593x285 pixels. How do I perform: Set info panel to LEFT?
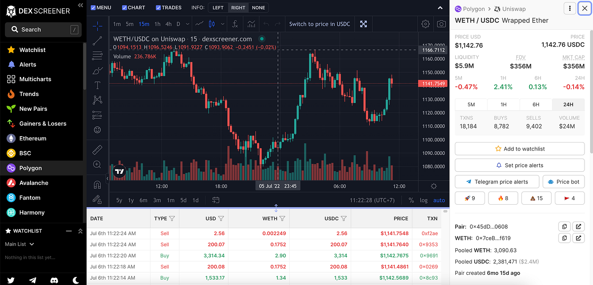click(218, 8)
